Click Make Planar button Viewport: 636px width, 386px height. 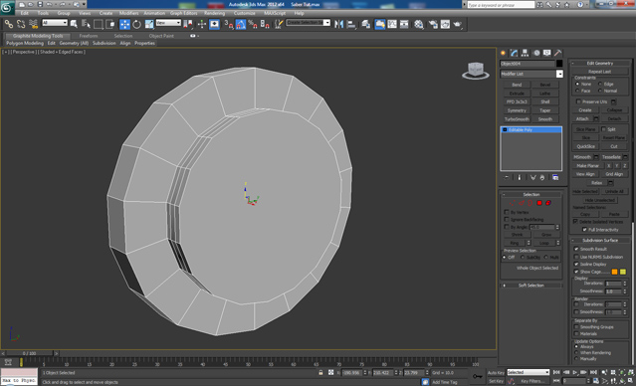coord(588,166)
